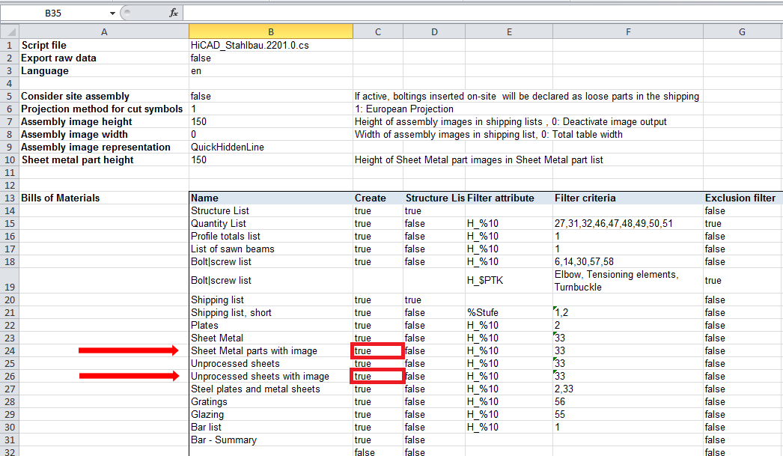The image size is (783, 456).
Task: Click the Export raw data false value
Action: click(270, 58)
